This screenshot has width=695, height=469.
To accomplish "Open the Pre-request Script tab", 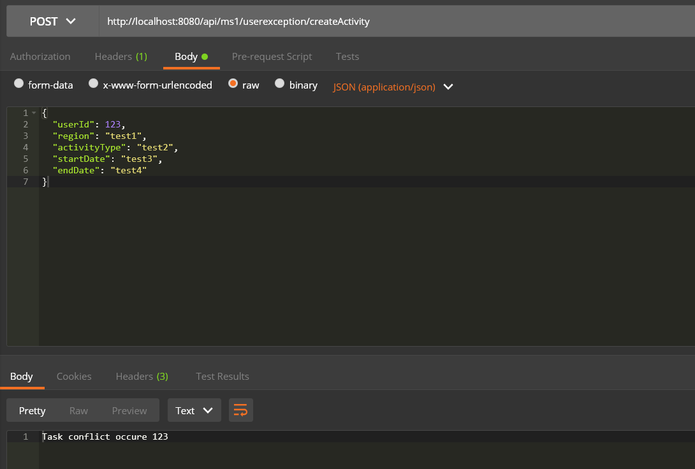I will tap(272, 57).
